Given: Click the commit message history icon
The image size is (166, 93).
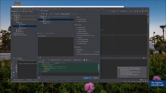Looking at the screenshot, I should tap(73, 36).
